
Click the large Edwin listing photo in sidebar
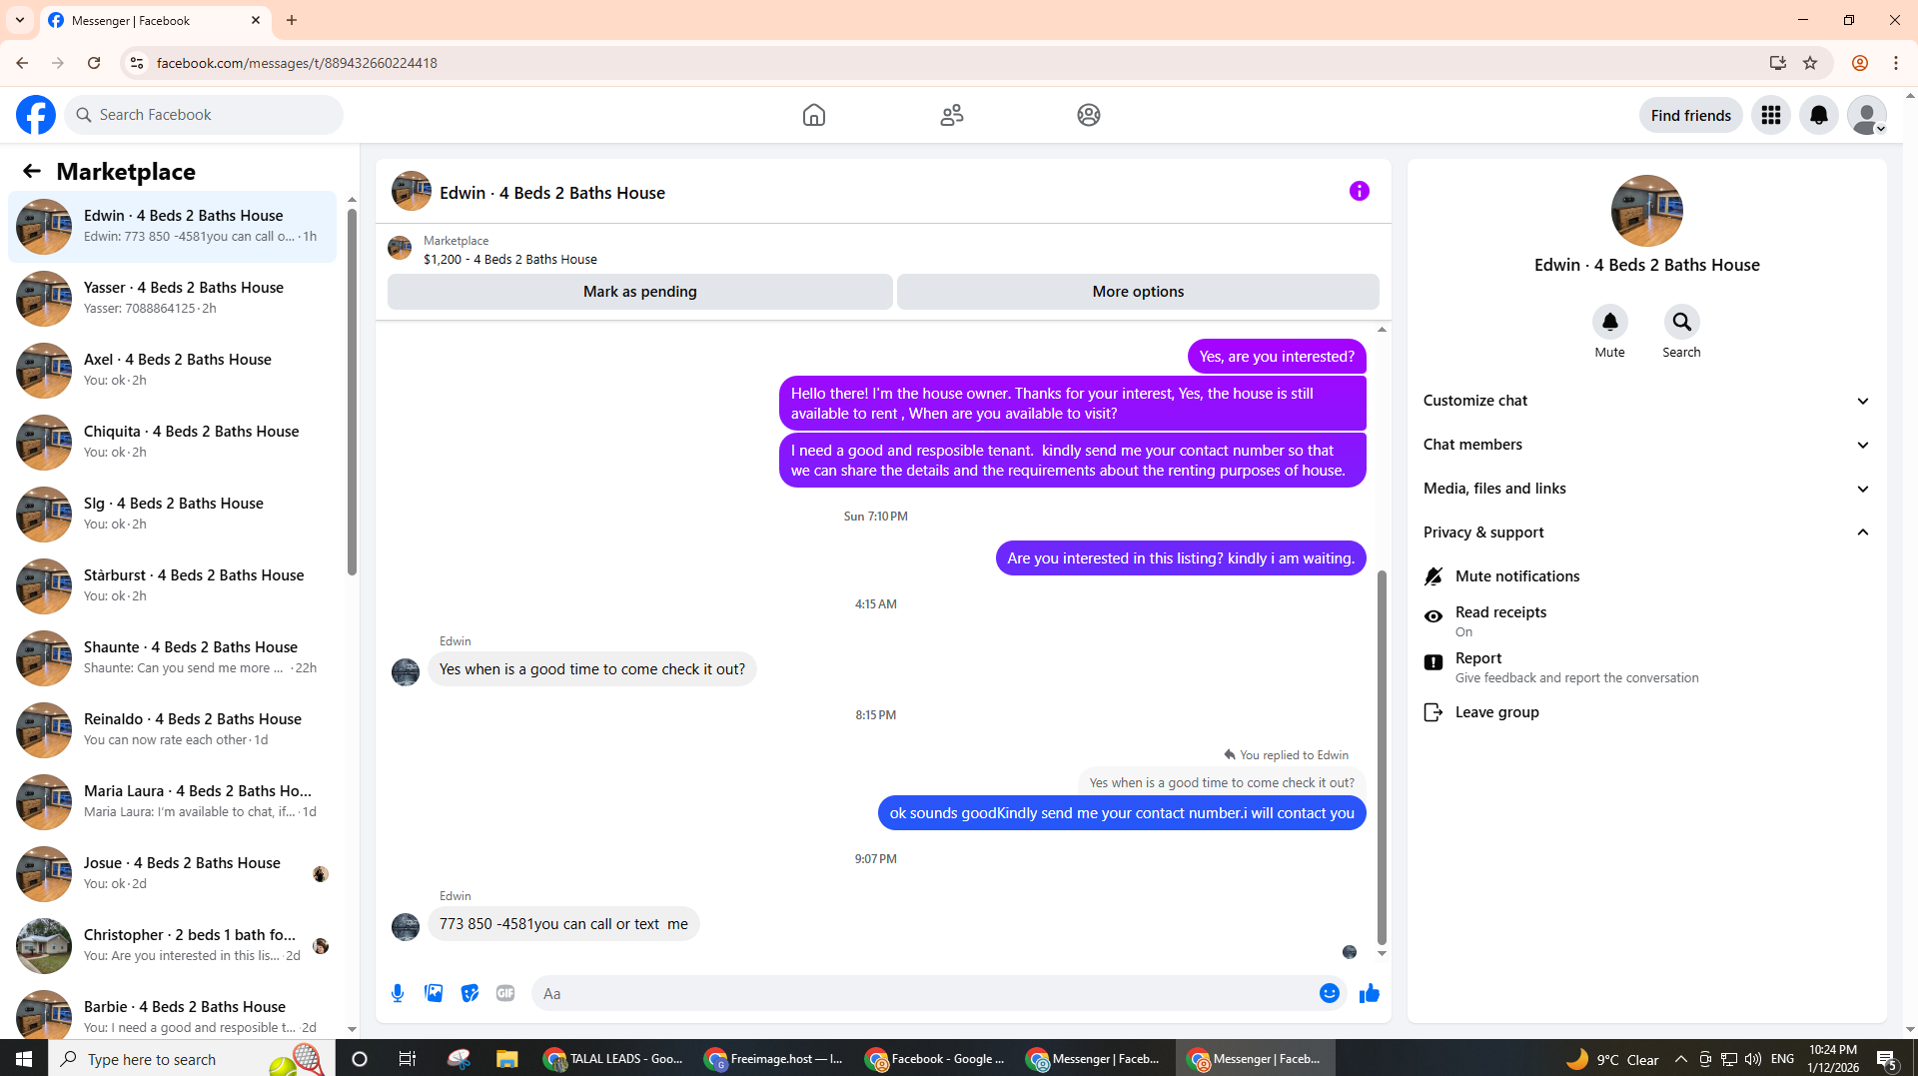[x=1647, y=211]
